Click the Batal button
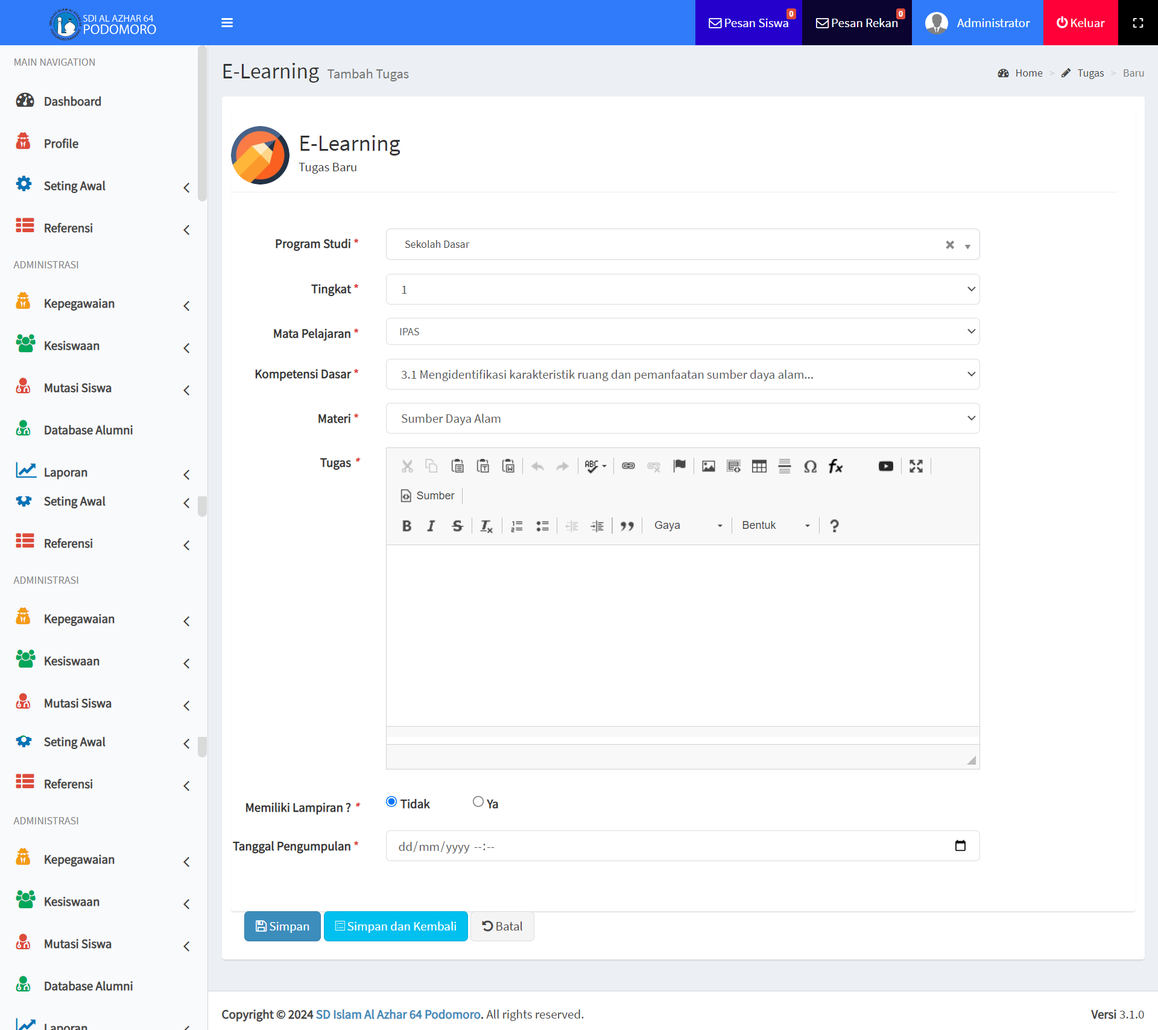This screenshot has width=1158, height=1030. (502, 926)
